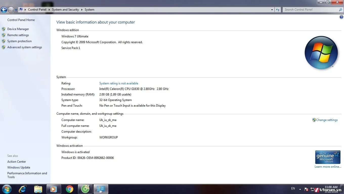344x194 pixels.
Task: Select System breadcrumb in address bar
Action: [x=90, y=10]
